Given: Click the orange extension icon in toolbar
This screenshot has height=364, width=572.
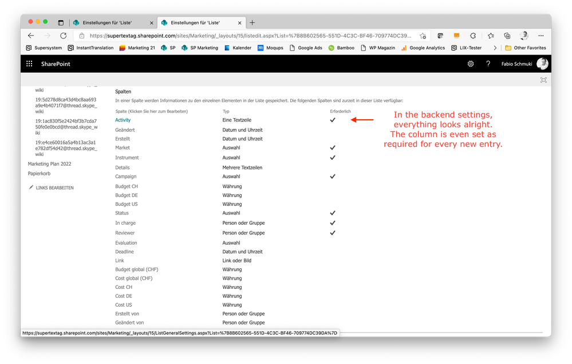Looking at the screenshot, I should point(456,36).
